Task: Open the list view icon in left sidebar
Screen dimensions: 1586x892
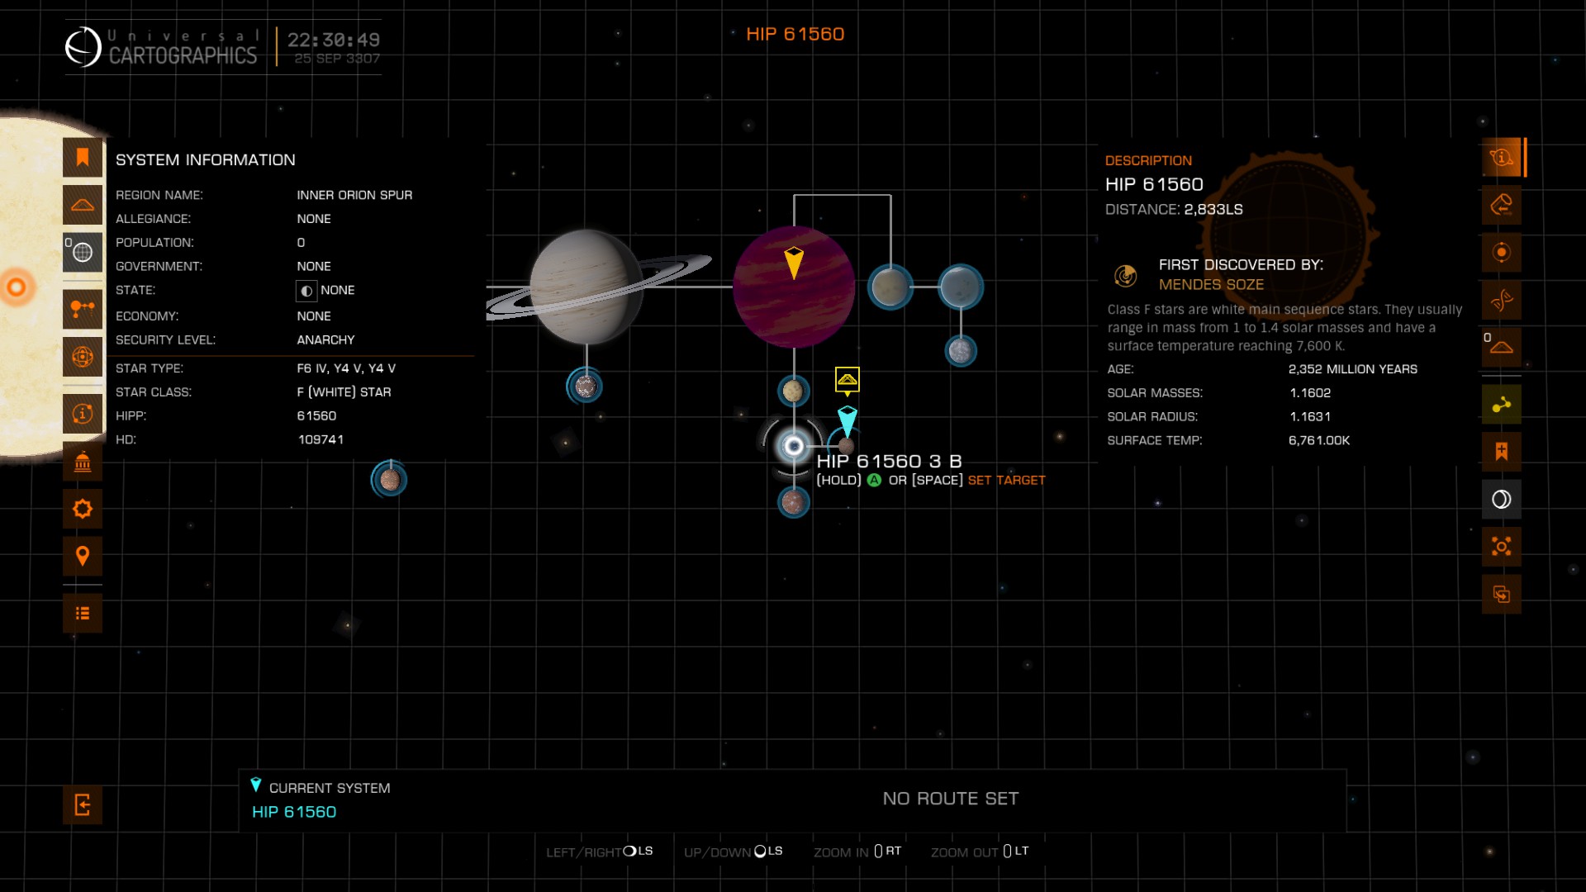Action: pos(83,614)
